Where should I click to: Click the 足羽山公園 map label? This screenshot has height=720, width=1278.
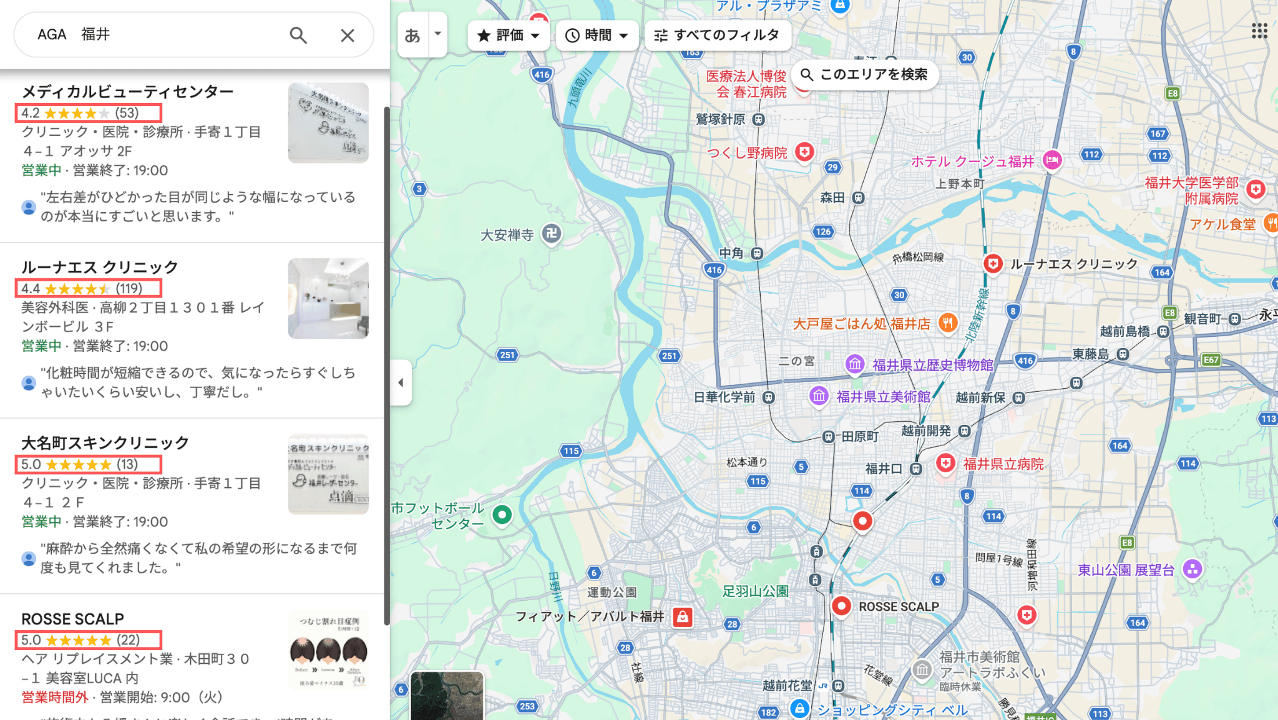(x=756, y=591)
